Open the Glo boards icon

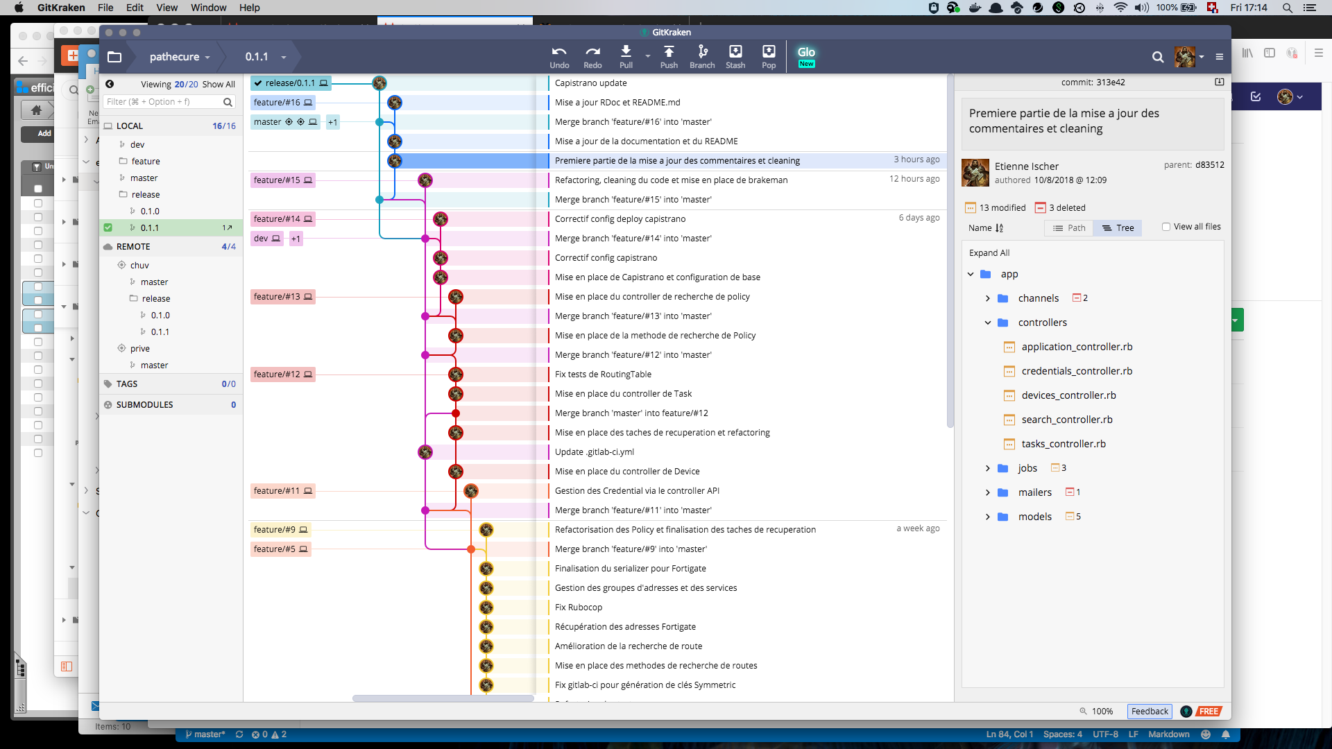point(806,56)
